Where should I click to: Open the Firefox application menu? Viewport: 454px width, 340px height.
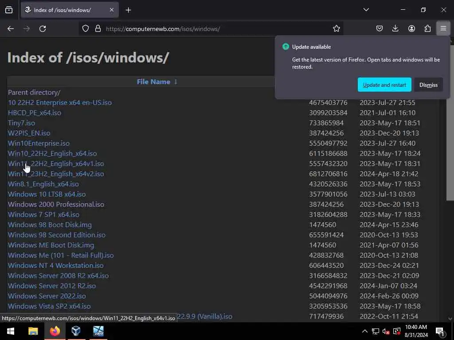coord(443,28)
